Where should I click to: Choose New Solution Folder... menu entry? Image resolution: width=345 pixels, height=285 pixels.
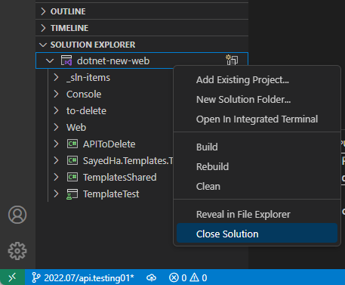coord(257,100)
